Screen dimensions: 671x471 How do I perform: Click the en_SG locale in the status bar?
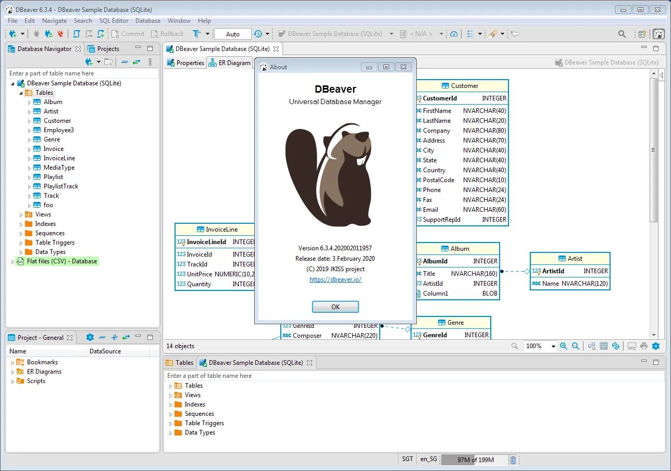(428, 460)
